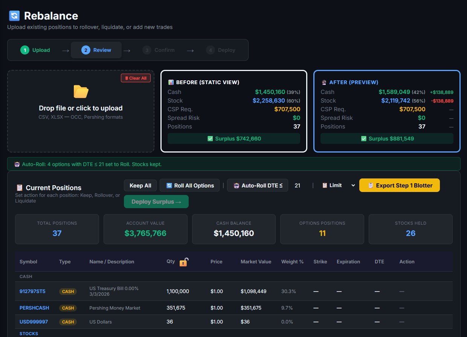The width and height of the screenshot is (467, 337).
Task: Edit the Auto-Roll DTE value field
Action: pyautogui.click(x=298, y=186)
